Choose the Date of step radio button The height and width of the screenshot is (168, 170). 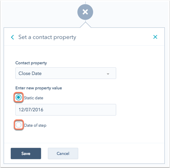(x=19, y=125)
